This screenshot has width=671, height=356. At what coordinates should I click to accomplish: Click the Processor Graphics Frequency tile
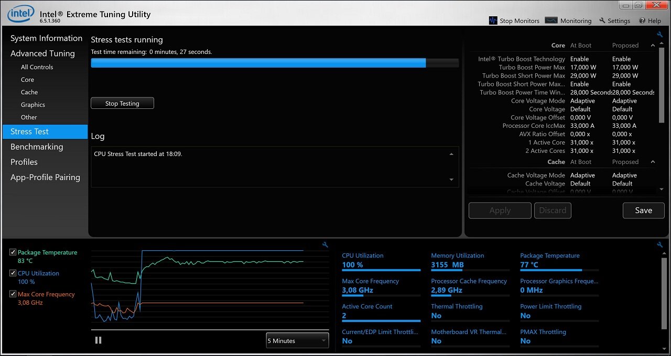point(559,286)
